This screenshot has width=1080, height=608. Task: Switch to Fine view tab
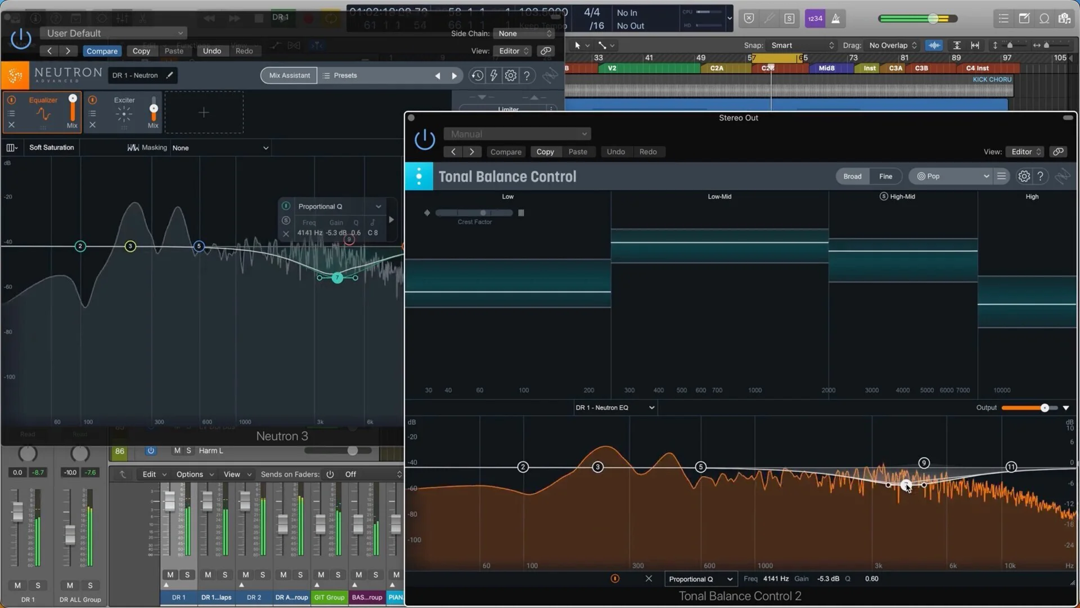[885, 176]
